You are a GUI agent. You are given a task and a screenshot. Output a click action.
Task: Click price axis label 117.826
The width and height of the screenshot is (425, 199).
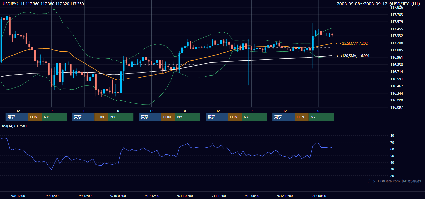(x=396, y=7)
